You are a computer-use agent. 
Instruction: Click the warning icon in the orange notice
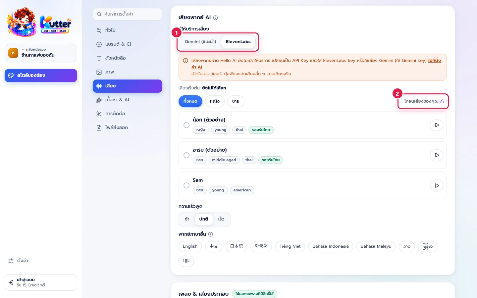185,61
